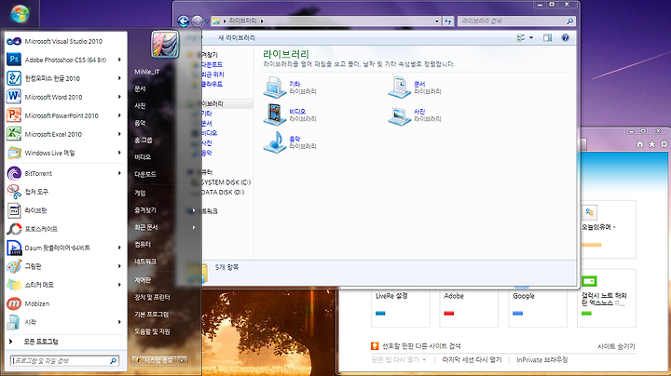Click 새 라이브러리 in Explorer toolbar
671x376 pixels.
pos(237,38)
